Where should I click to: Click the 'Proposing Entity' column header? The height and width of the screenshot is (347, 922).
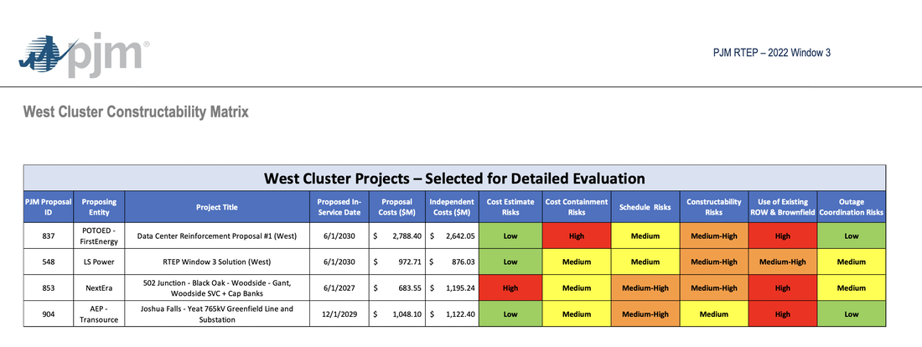(100, 207)
